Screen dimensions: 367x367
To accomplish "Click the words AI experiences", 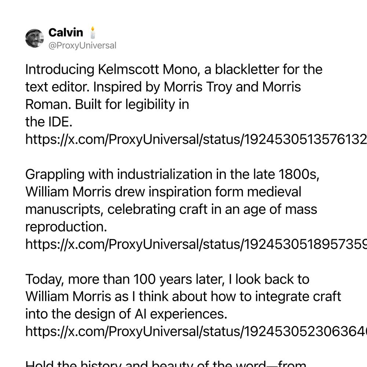I will tap(181, 314).
